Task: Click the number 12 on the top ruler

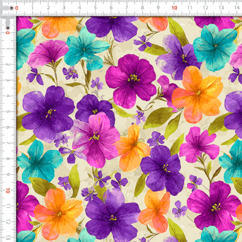Action: [x=205, y=8]
